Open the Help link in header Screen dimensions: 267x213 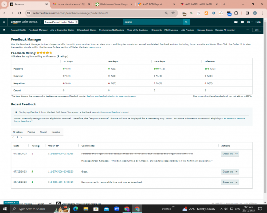[258, 22]
